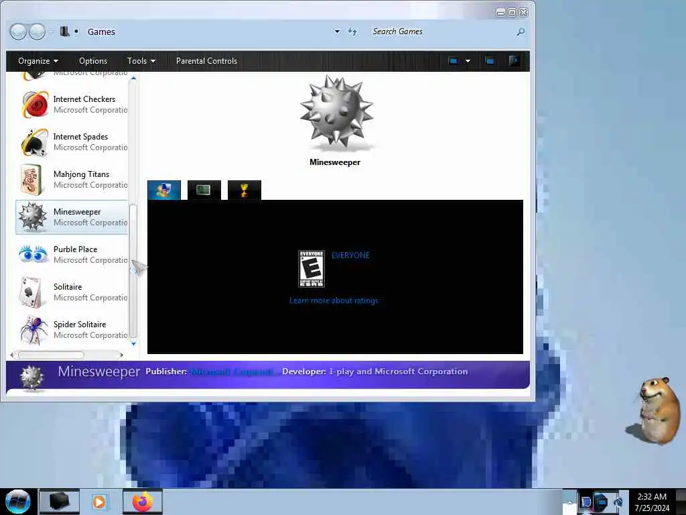
Task: Open the Learn more about ratings link
Action: tap(334, 300)
